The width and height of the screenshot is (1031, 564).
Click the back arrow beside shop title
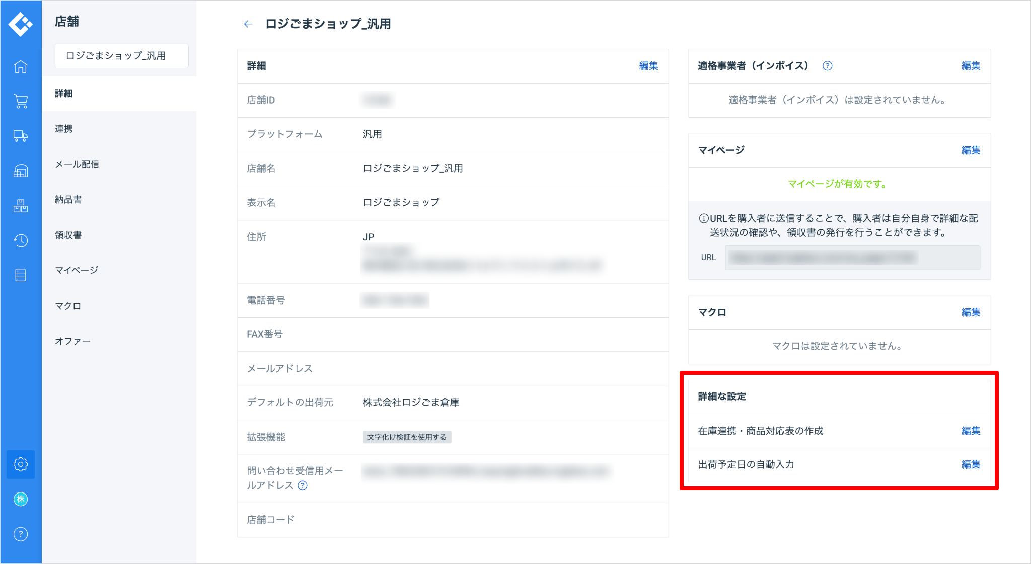248,24
